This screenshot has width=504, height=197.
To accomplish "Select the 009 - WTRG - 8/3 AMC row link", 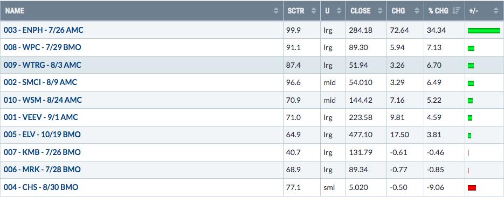I will (43, 65).
